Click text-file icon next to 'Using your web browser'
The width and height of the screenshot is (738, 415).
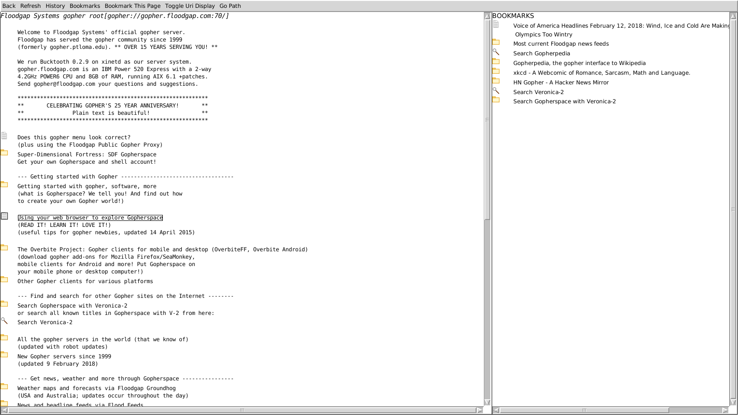(4, 216)
